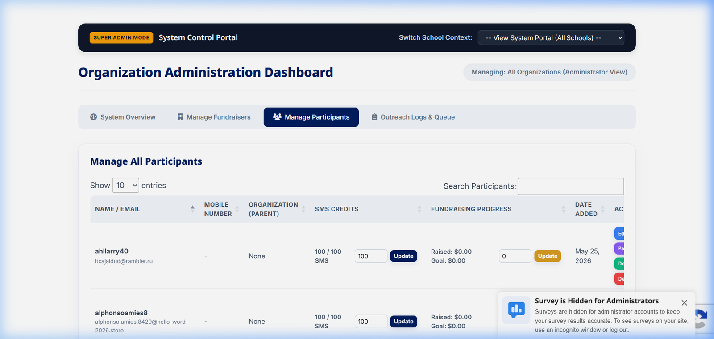
Task: Sort by Name / Email column arrow
Action: tap(193, 209)
